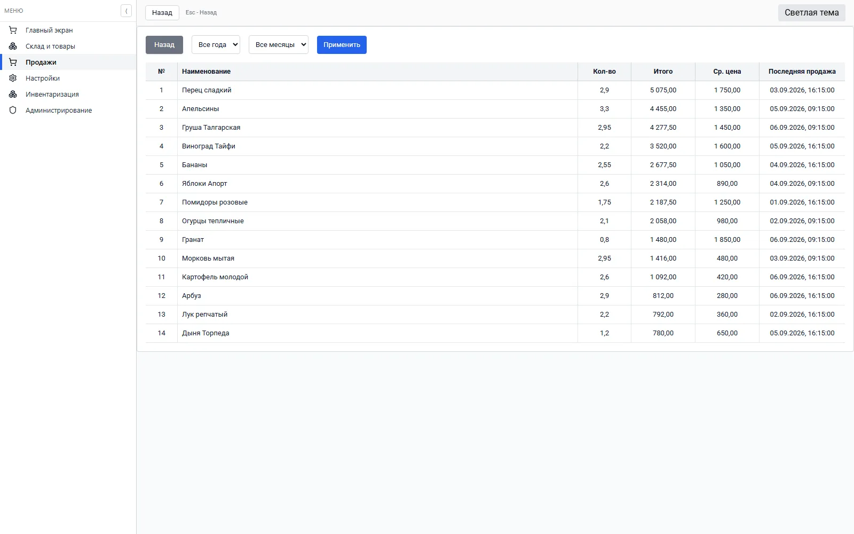Click the gray Назад button
The width and height of the screenshot is (854, 534).
pos(164,45)
